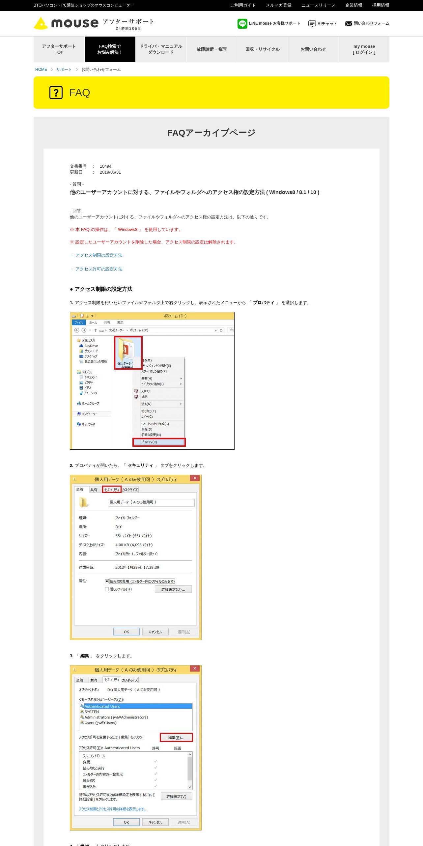Select Authenticated Users in step 3 list
The height and width of the screenshot is (846, 423).
click(136, 706)
